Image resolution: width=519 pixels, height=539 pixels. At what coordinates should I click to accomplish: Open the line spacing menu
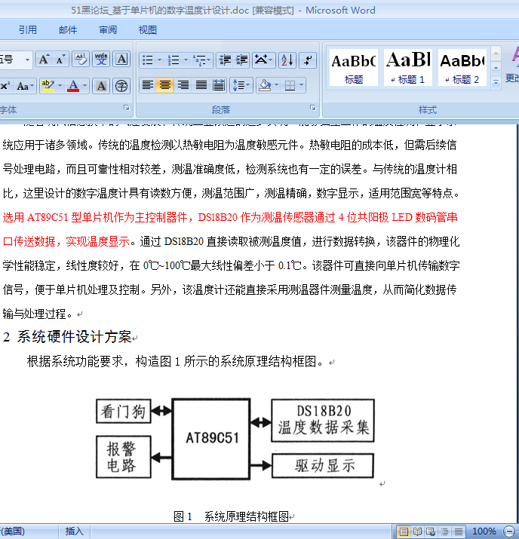(241, 85)
